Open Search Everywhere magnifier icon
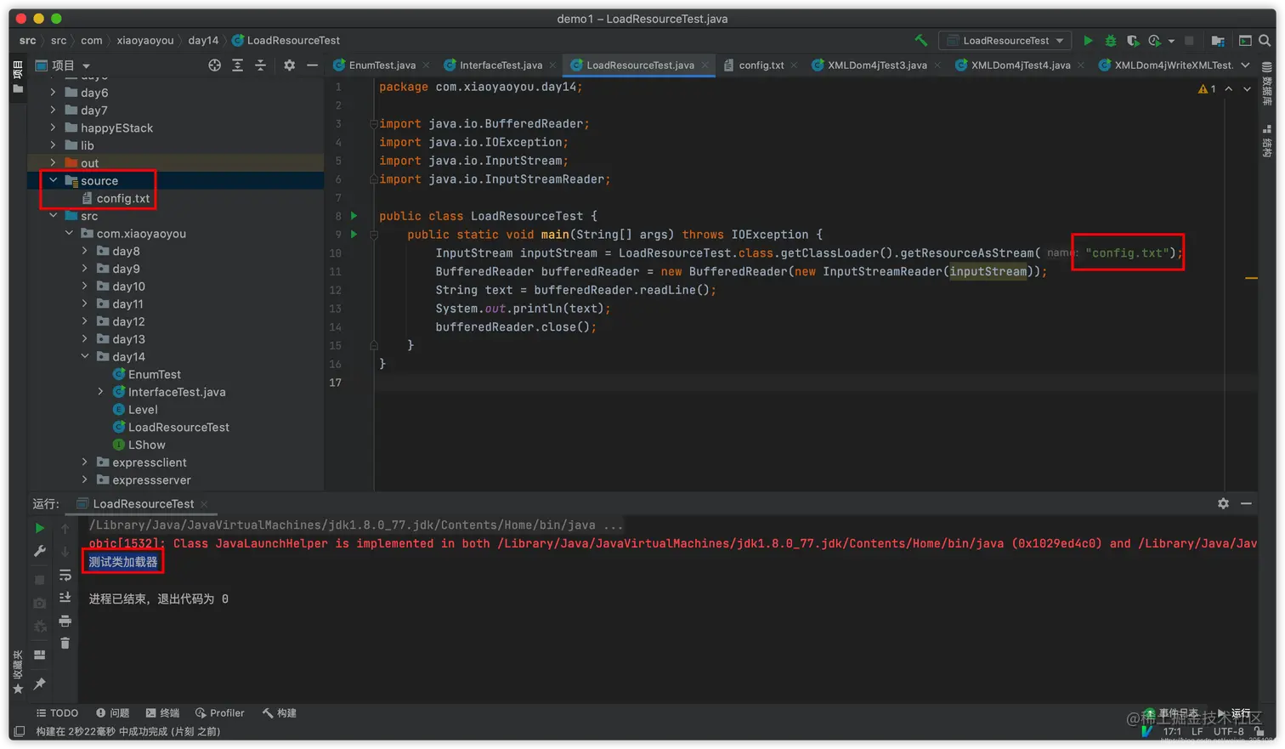 pyautogui.click(x=1265, y=41)
